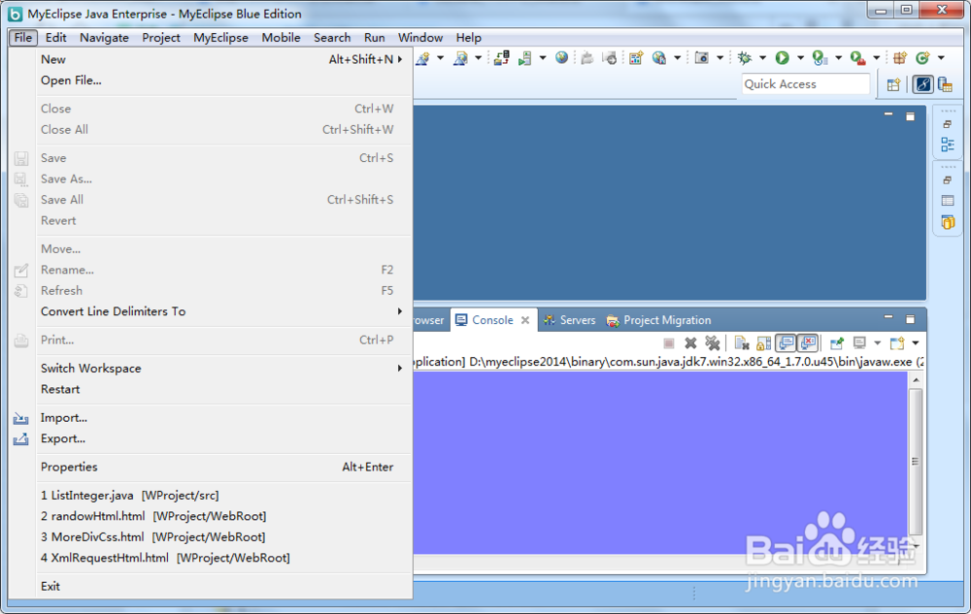The height and width of the screenshot is (614, 971).
Task: Open dropdown arrow beside Open Console
Action: pyautogui.click(x=916, y=342)
